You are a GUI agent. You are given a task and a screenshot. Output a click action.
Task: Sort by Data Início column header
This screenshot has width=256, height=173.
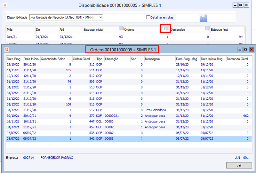tap(31, 59)
